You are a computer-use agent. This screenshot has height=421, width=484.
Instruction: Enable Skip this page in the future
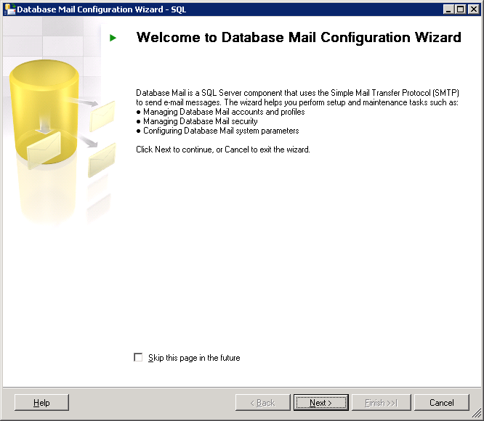(x=139, y=358)
